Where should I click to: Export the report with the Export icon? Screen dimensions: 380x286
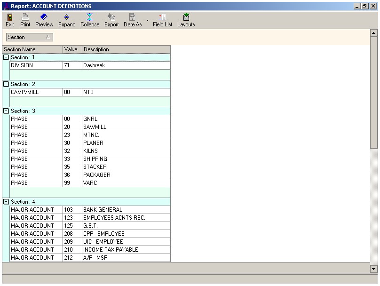(111, 20)
